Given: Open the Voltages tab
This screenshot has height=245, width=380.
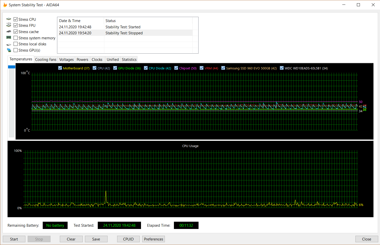Looking at the screenshot, I should pos(66,59).
